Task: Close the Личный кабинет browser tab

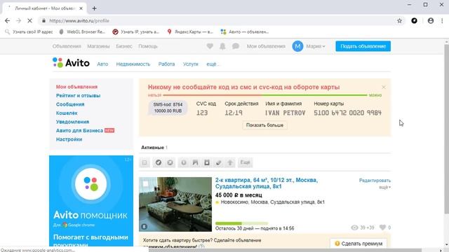Action: click(x=81, y=8)
